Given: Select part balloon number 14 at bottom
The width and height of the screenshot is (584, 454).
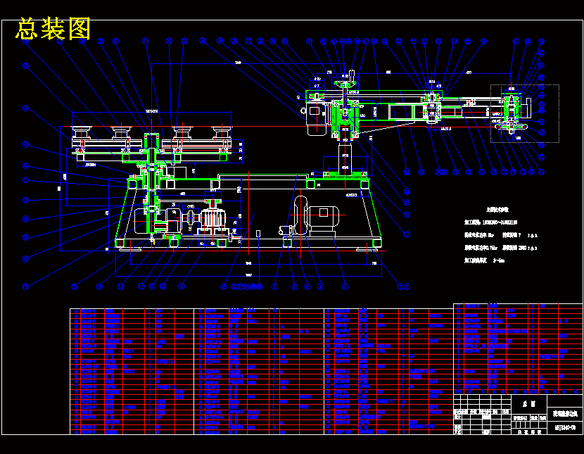Looking at the screenshot, I should pos(99,286).
